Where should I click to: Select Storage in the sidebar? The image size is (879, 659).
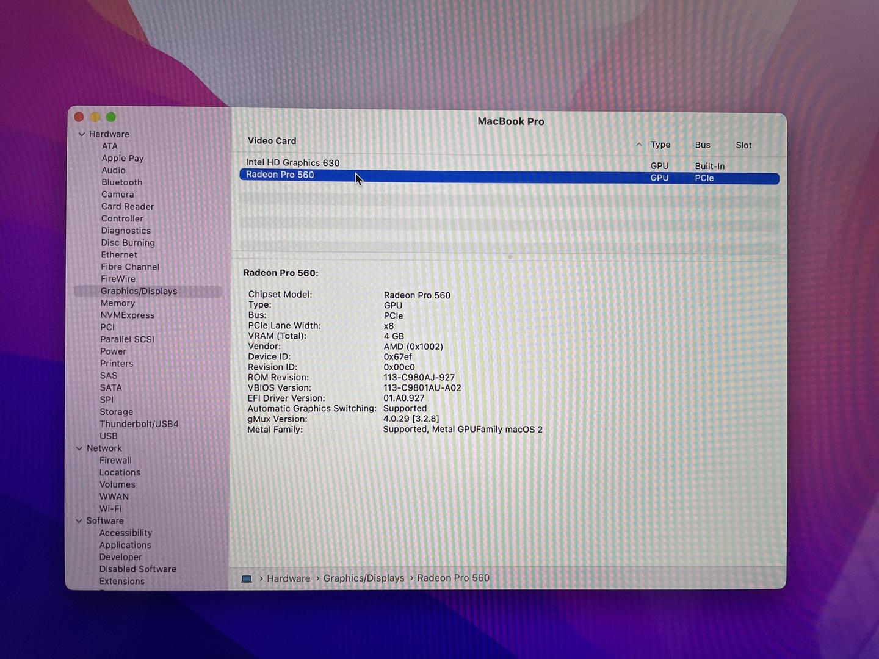(117, 412)
